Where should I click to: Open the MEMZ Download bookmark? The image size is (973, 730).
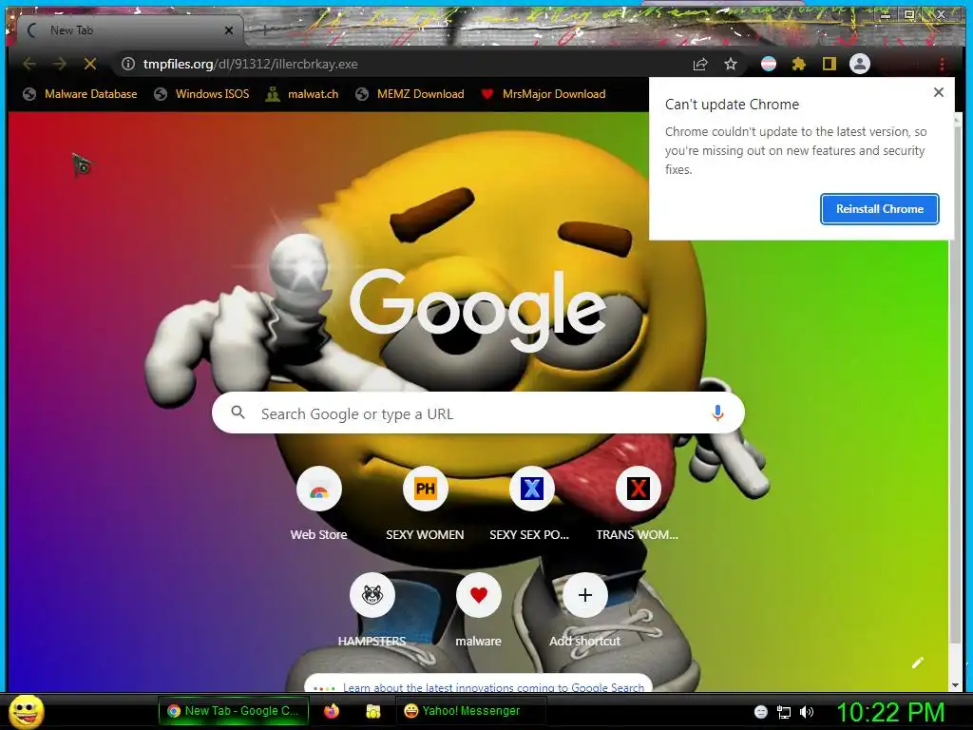click(x=410, y=94)
